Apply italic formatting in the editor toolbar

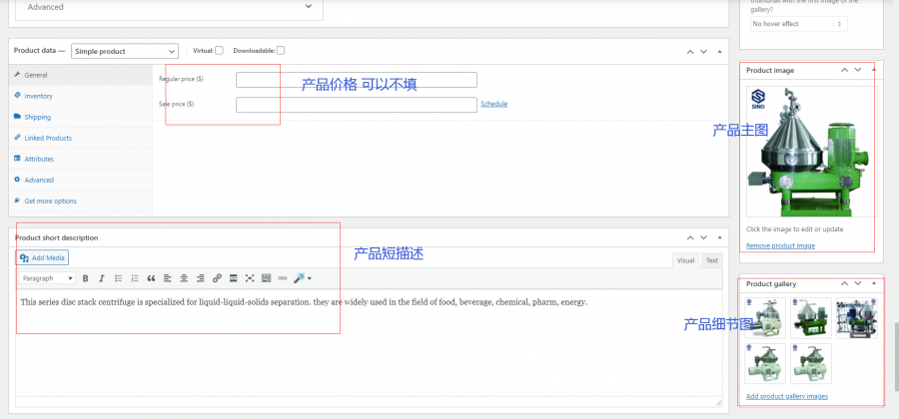(x=102, y=278)
